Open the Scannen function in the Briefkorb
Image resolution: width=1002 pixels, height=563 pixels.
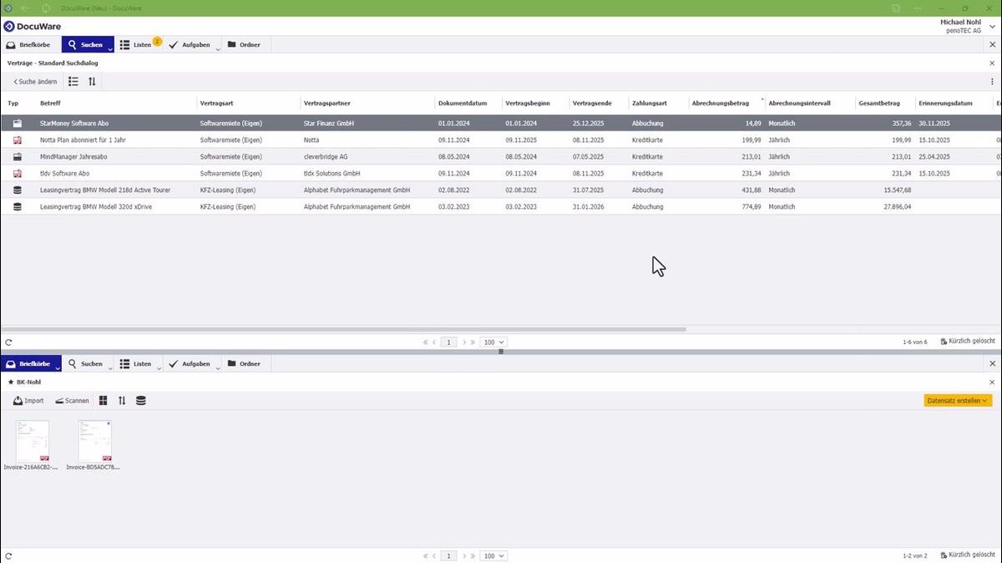tap(72, 400)
